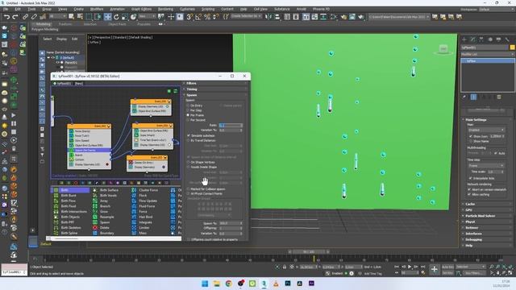Image resolution: width=516 pixels, height=290 pixels.
Task: Select the By Travel Distance radio button
Action: click(189, 140)
